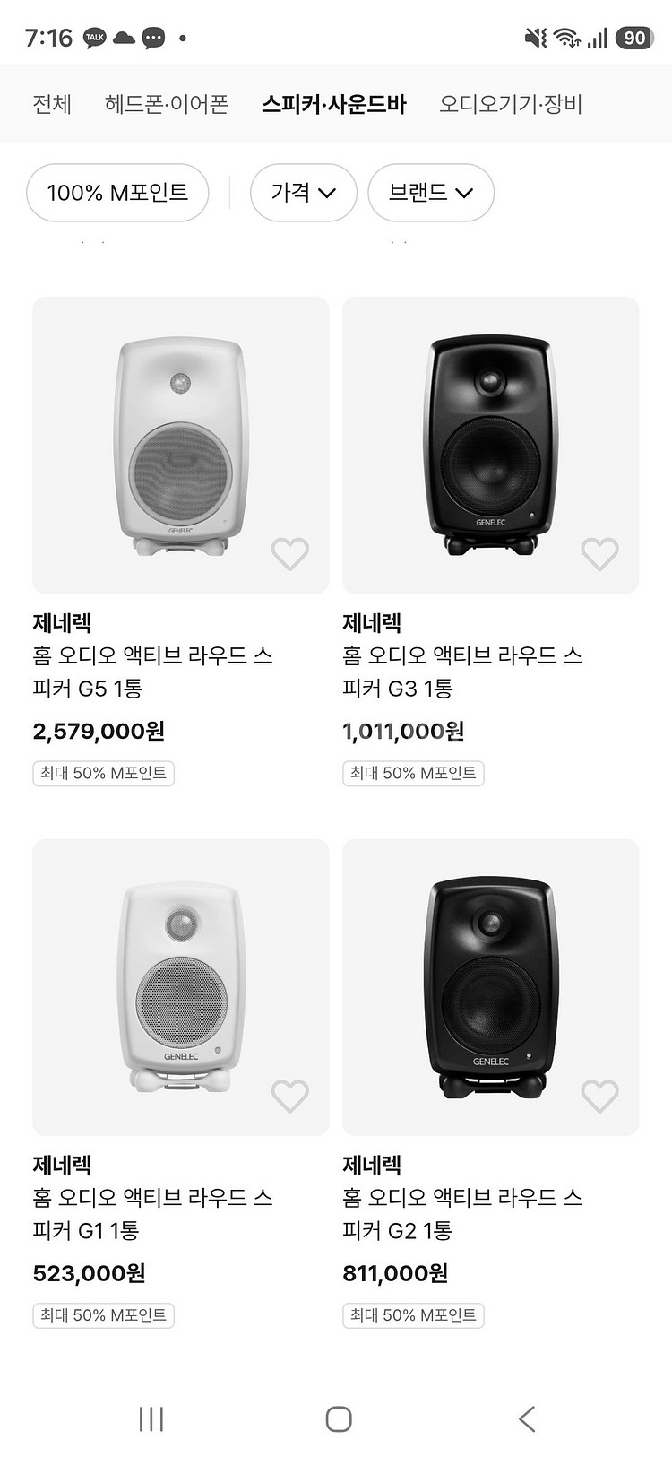Open the G5 speaker product title link
The width and height of the screenshot is (672, 1457).
(152, 672)
